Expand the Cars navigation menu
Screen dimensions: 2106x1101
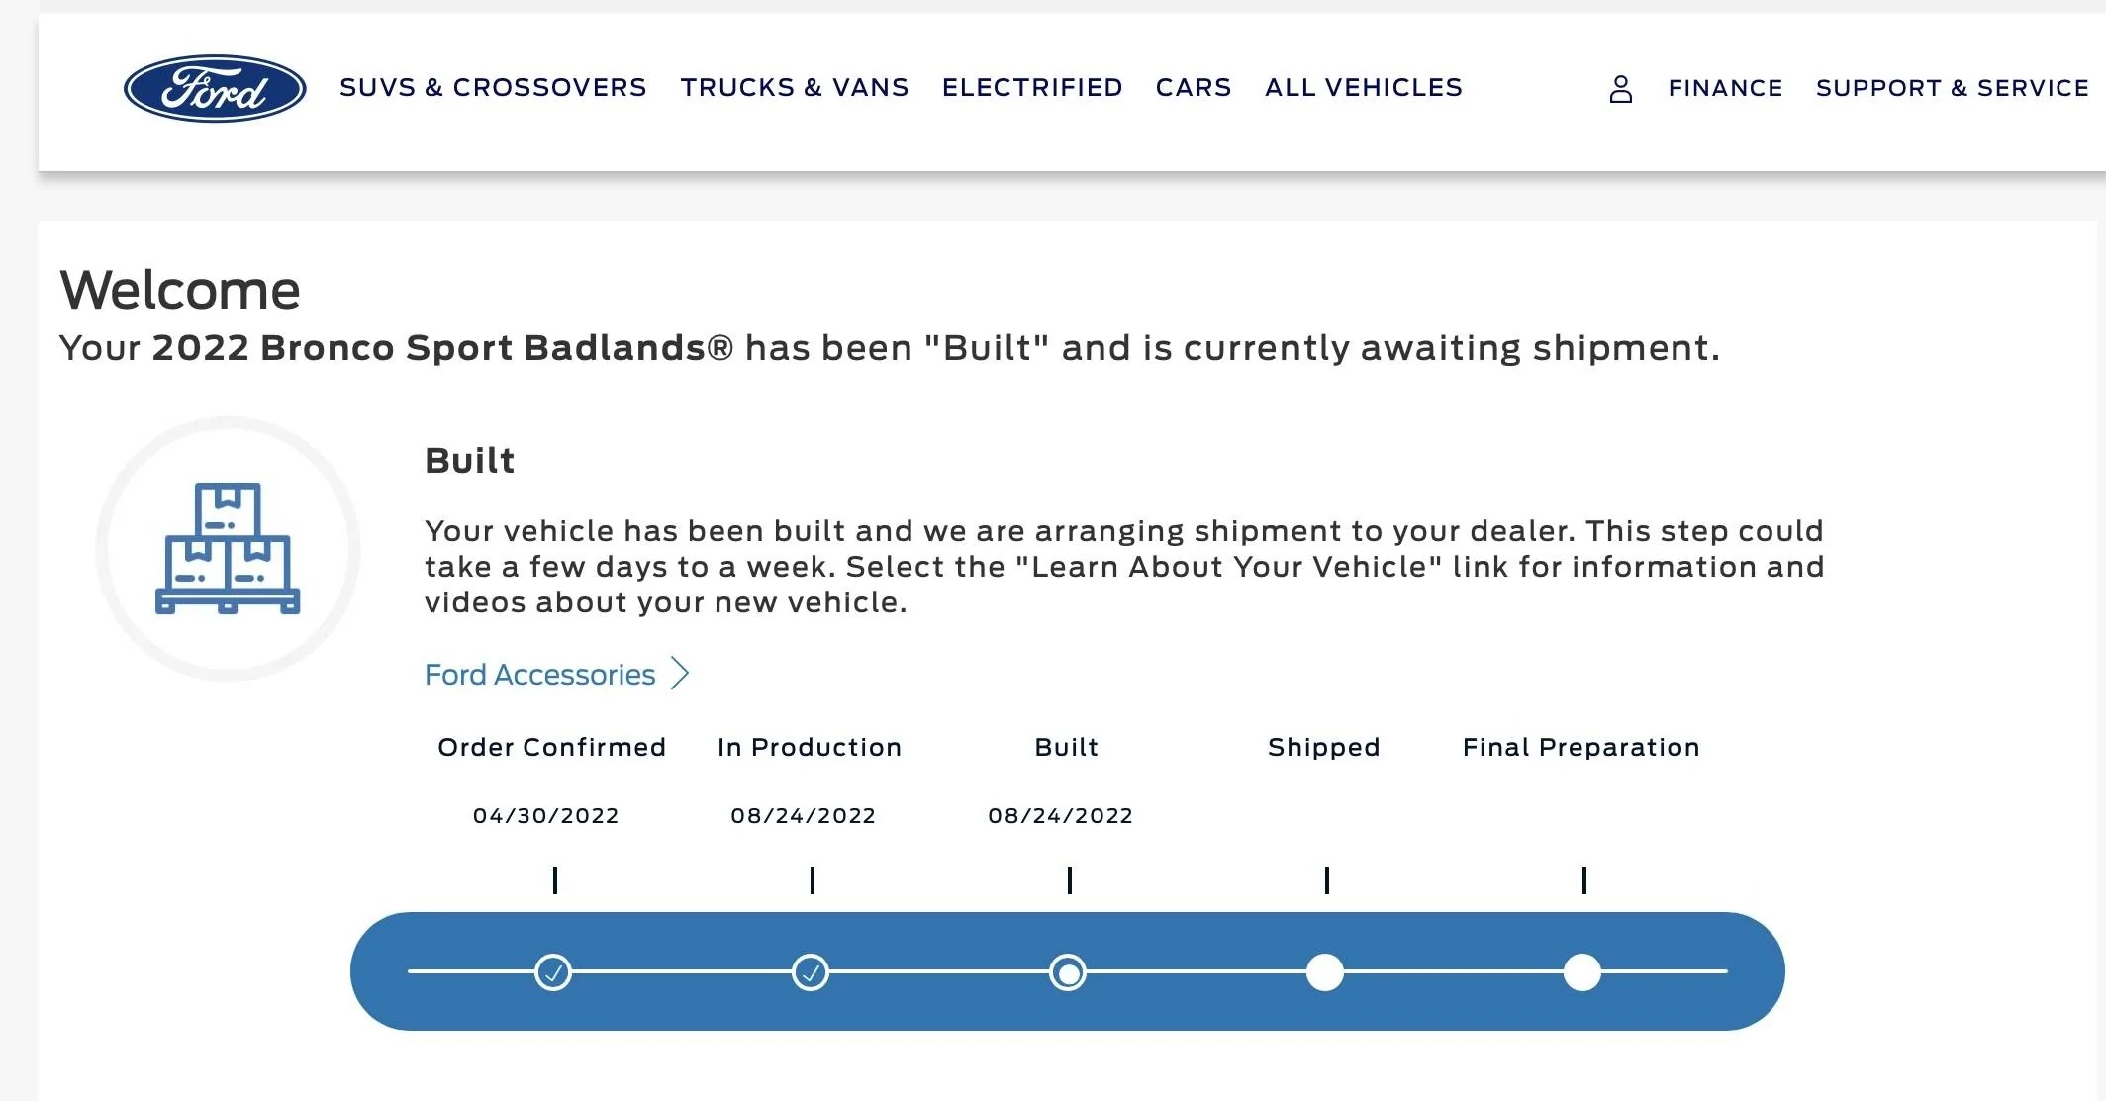(x=1194, y=88)
